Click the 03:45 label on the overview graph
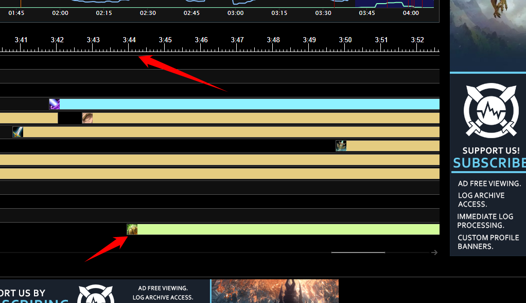 click(x=367, y=13)
